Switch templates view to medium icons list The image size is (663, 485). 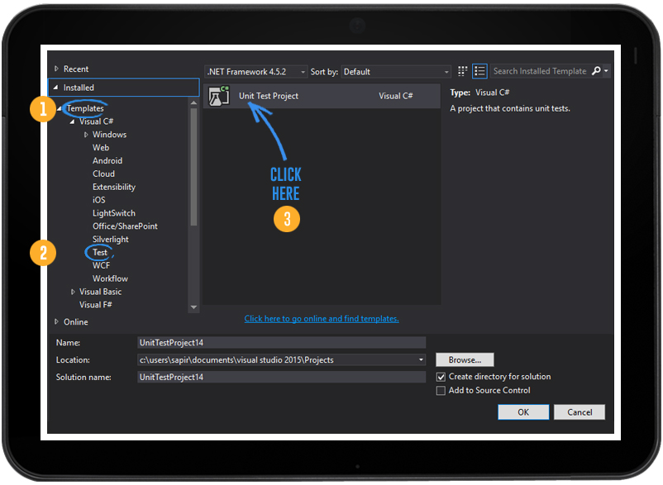click(x=479, y=71)
